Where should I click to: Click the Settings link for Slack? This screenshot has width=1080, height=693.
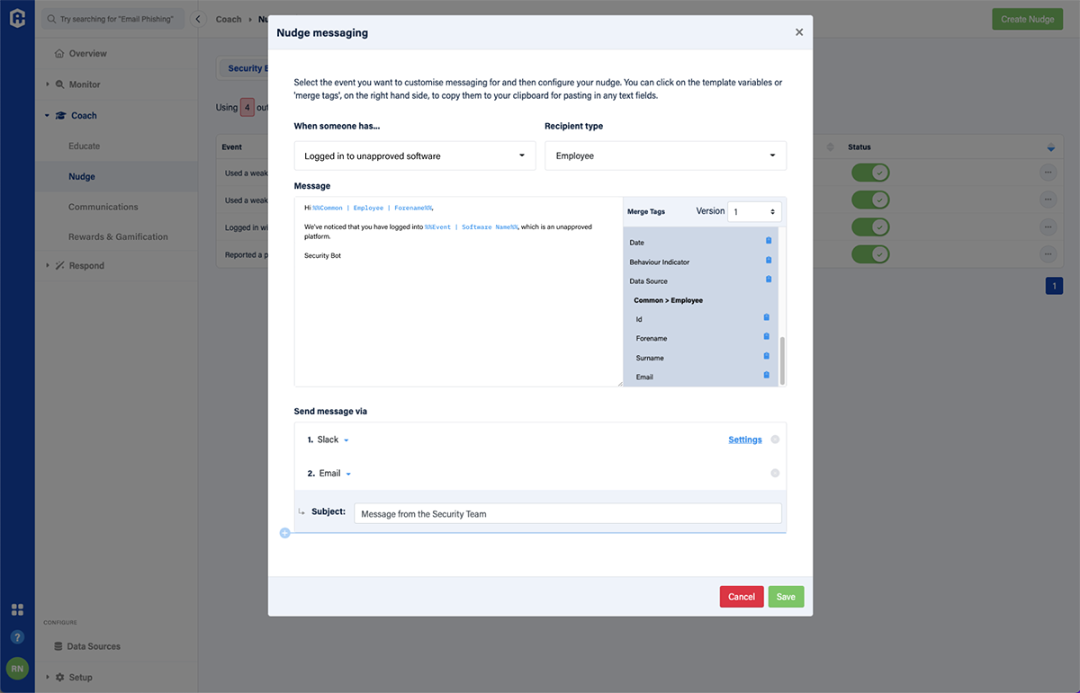coord(744,440)
